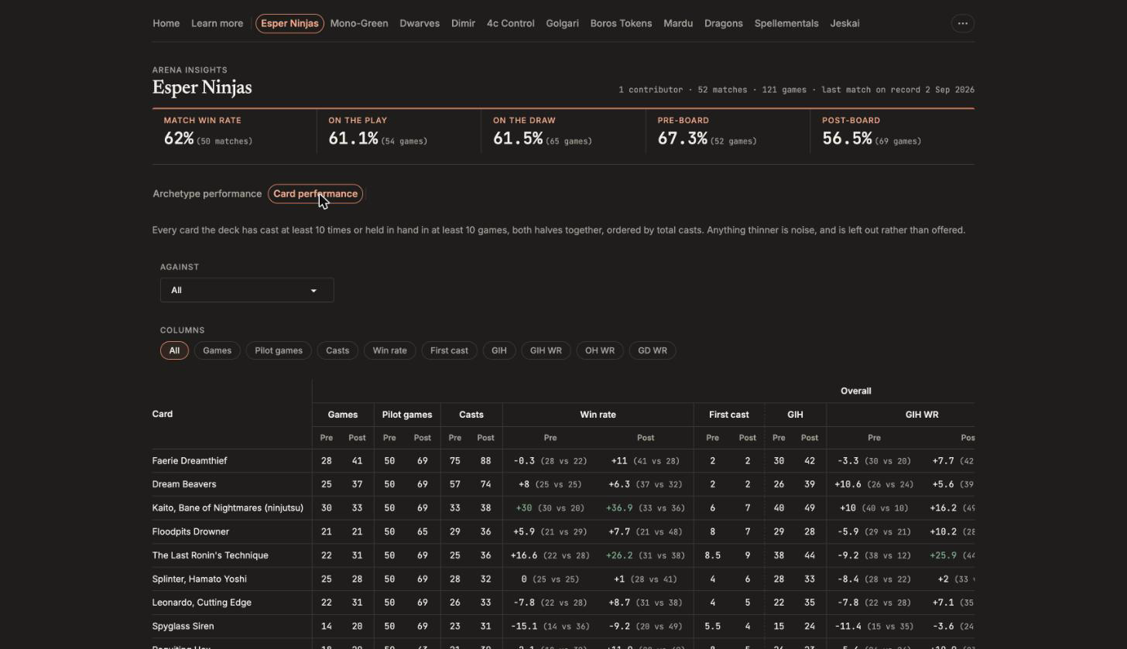
Task: Open the Dragons deck page
Action: pos(724,23)
